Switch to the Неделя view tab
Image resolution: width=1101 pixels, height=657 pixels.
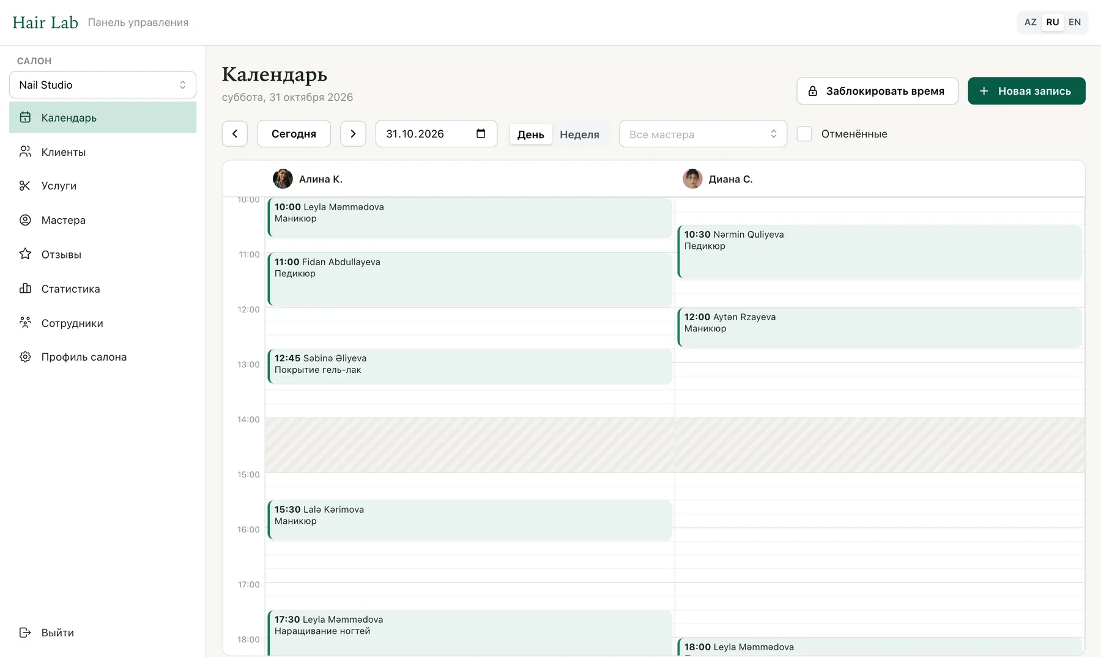pos(579,134)
